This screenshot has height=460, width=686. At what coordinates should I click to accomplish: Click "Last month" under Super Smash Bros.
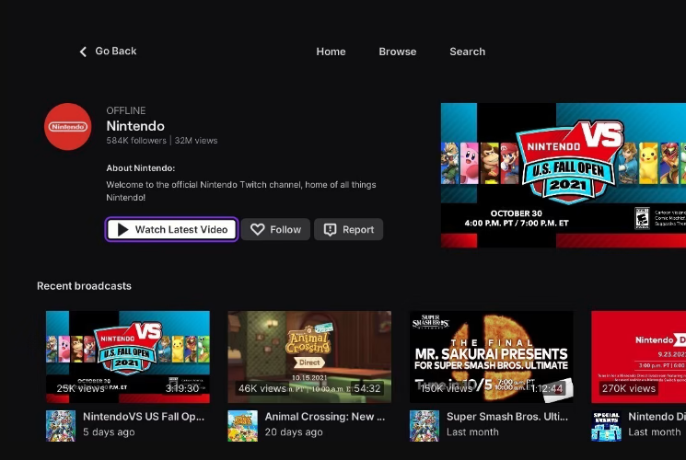coord(472,432)
